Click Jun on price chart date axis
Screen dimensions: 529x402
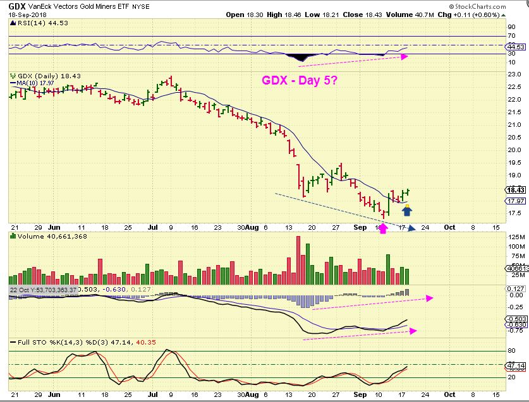(x=54, y=227)
